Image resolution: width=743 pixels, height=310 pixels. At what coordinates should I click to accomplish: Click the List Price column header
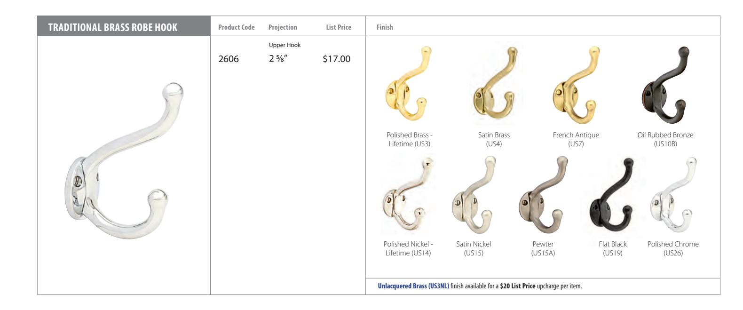(339, 27)
